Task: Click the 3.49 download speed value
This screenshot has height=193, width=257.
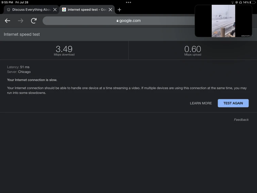Action: point(64,49)
